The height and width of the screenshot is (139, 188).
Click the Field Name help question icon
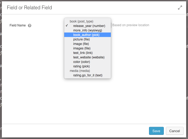point(29,26)
